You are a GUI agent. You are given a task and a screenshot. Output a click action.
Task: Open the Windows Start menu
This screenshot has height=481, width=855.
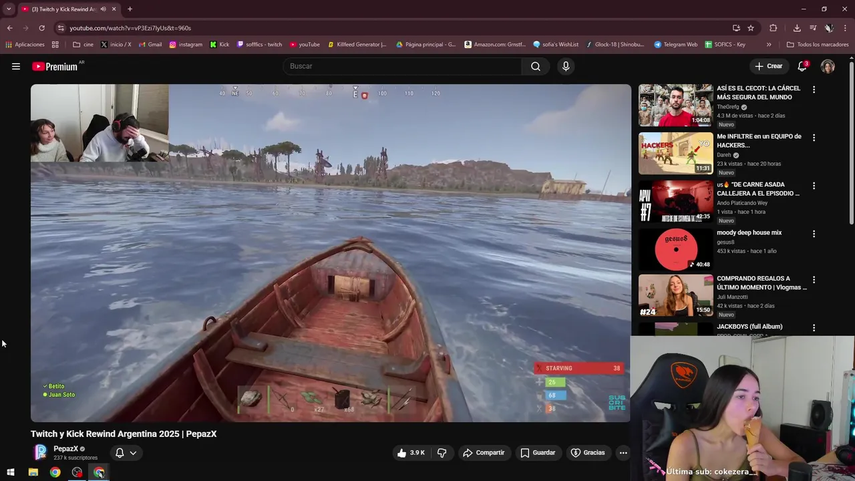[x=11, y=472]
